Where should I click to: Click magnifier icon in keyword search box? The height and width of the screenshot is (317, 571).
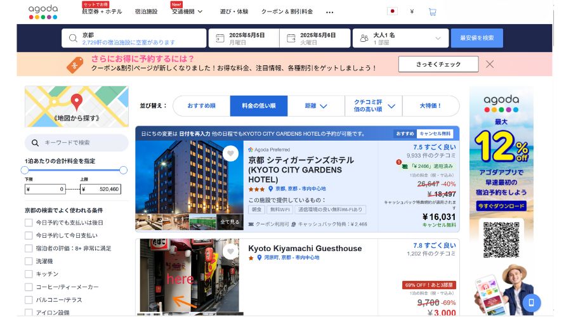(35, 143)
